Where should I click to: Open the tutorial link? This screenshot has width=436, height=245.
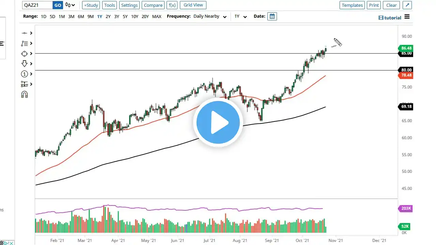[x=390, y=18]
